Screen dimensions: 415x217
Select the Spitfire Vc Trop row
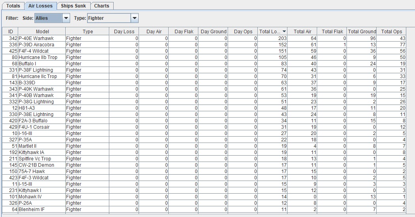click(x=204, y=159)
